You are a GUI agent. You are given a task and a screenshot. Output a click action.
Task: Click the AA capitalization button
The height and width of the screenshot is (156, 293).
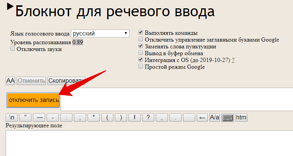click(x=11, y=81)
